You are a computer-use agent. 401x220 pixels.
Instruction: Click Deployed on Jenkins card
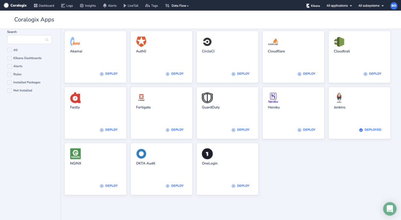click(370, 130)
